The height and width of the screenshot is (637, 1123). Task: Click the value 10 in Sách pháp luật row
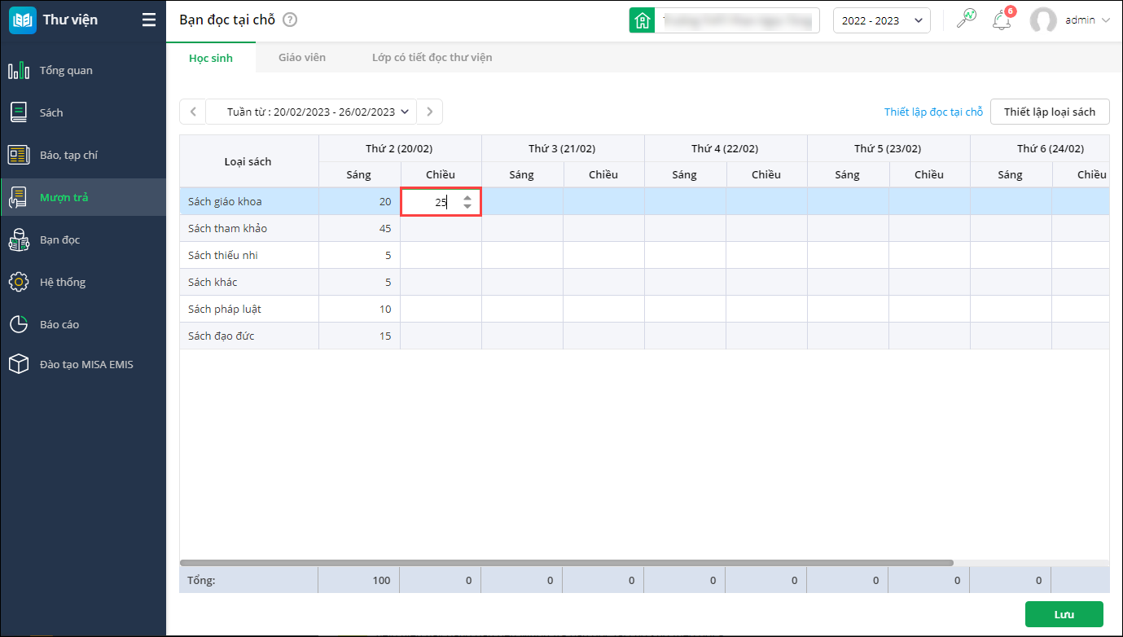pos(385,310)
